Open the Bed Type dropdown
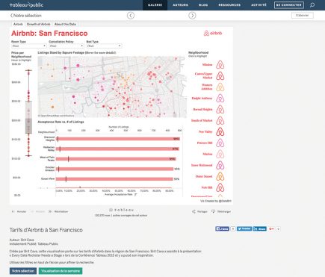The image size is (325, 277). pos(104,46)
